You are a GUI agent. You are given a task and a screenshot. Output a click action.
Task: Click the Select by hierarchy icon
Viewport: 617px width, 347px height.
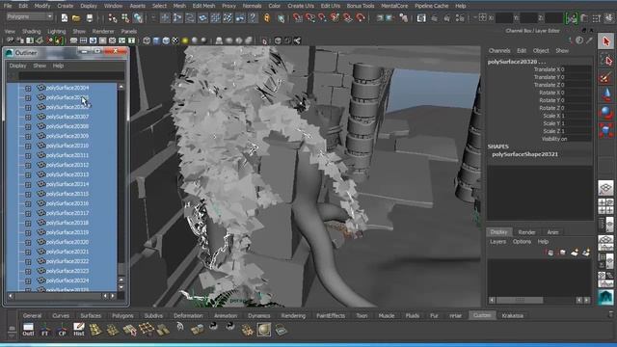113,17
